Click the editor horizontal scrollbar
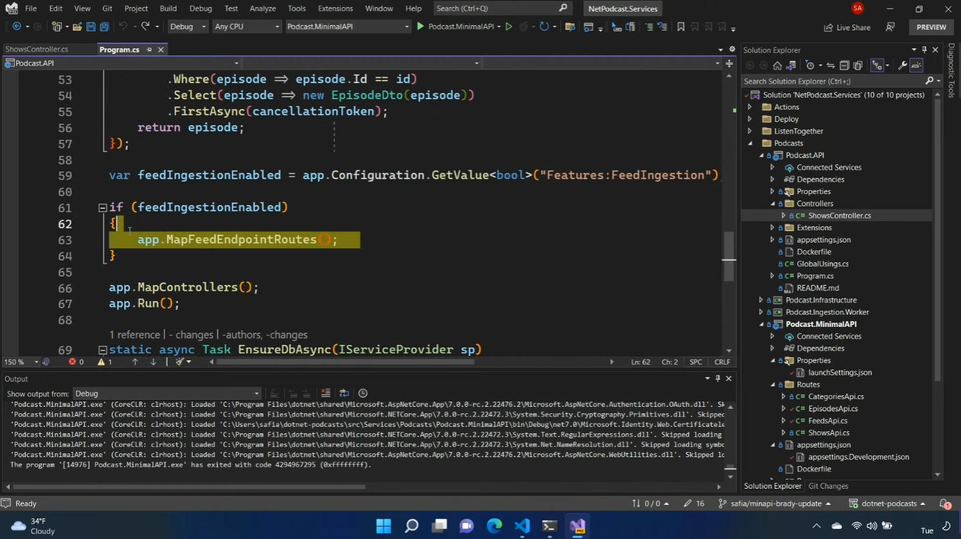Image resolution: width=961 pixels, height=539 pixels. point(345,362)
